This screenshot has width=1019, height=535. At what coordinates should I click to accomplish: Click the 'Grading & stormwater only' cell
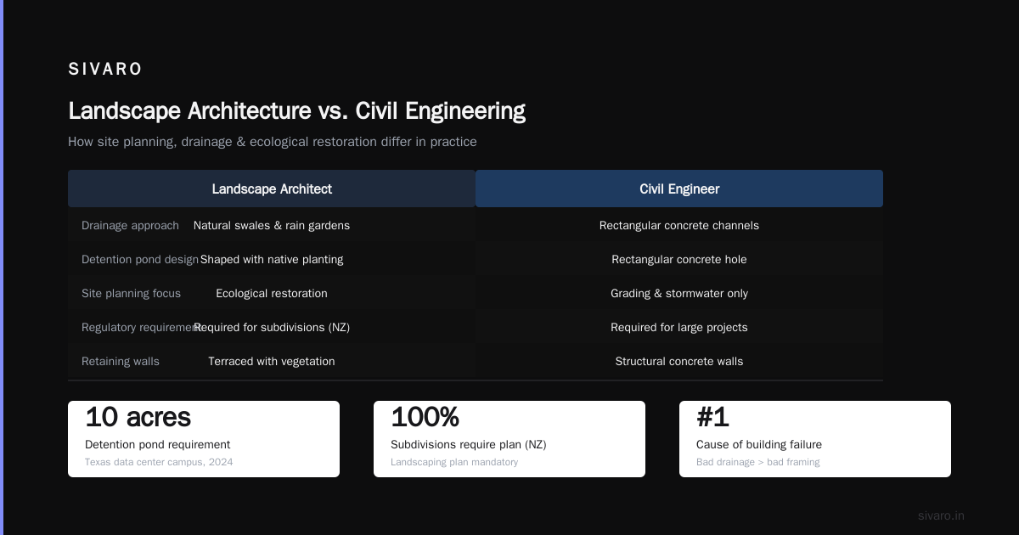point(679,294)
